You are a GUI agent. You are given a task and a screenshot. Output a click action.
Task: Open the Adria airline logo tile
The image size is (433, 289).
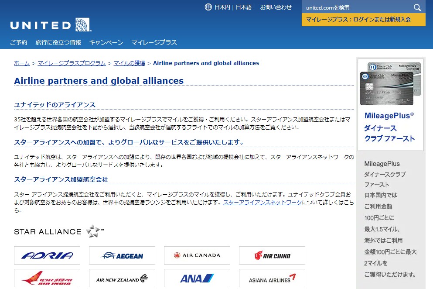pyautogui.click(x=47, y=255)
